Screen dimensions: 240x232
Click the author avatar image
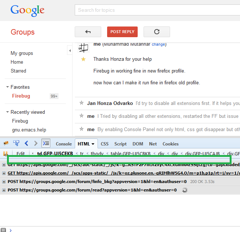(84, 48)
